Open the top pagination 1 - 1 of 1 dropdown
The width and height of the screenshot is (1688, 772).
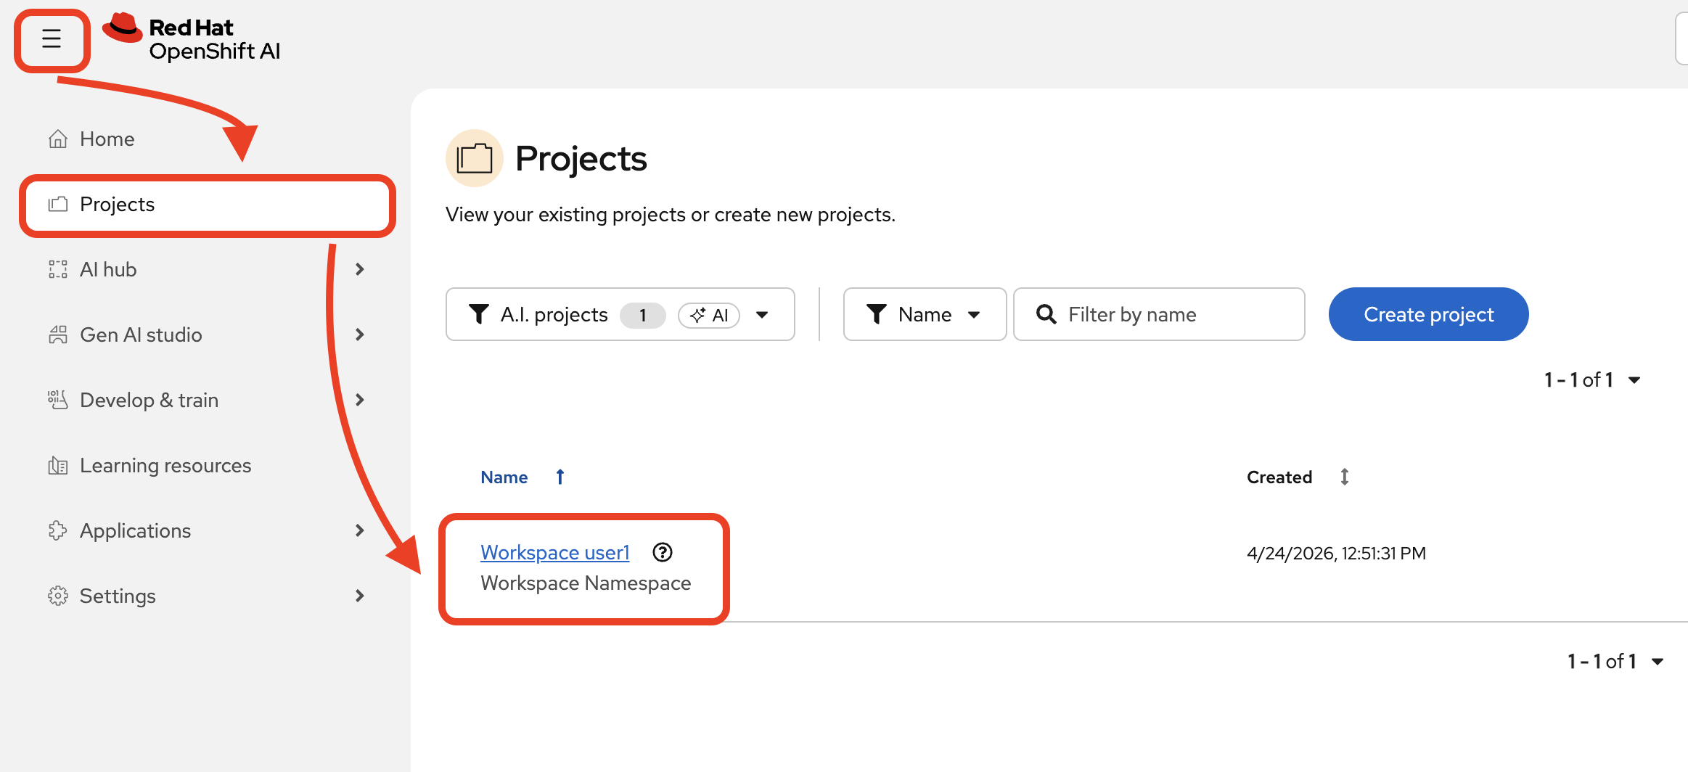[1592, 379]
